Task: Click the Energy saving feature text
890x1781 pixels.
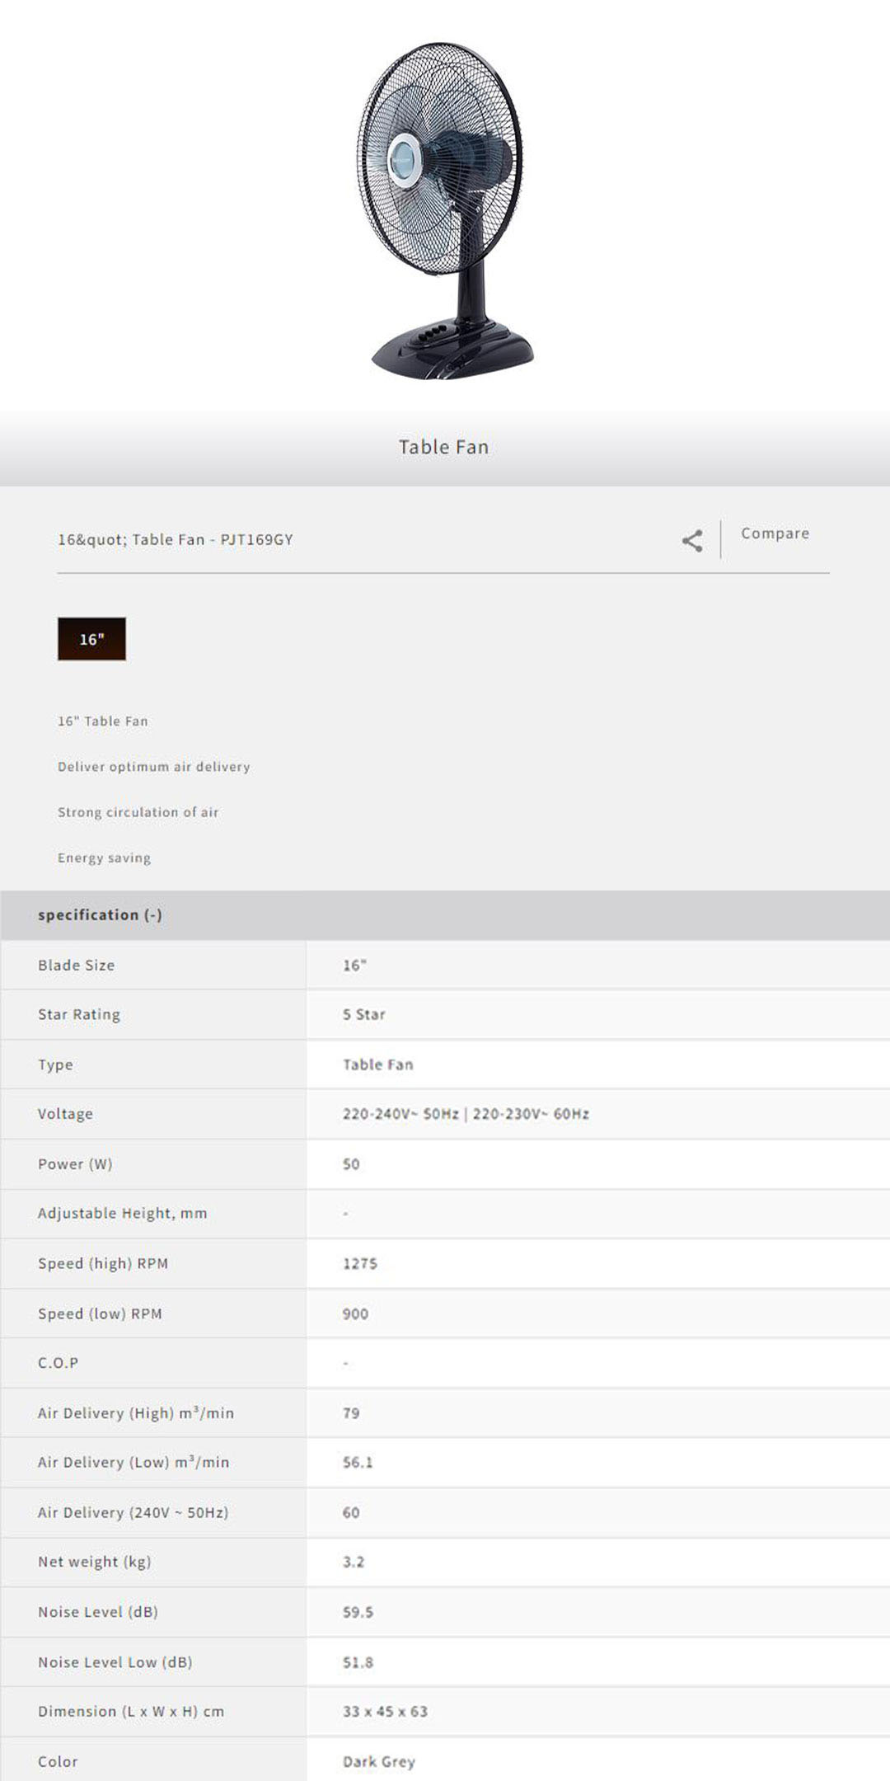Action: coord(104,858)
